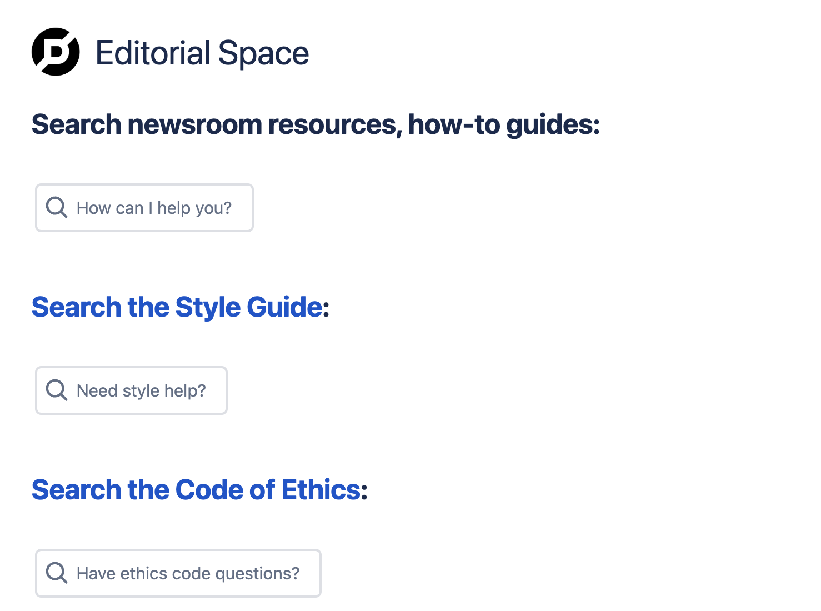
Task: Click the Editorial Space circular logo
Action: pyautogui.click(x=56, y=52)
